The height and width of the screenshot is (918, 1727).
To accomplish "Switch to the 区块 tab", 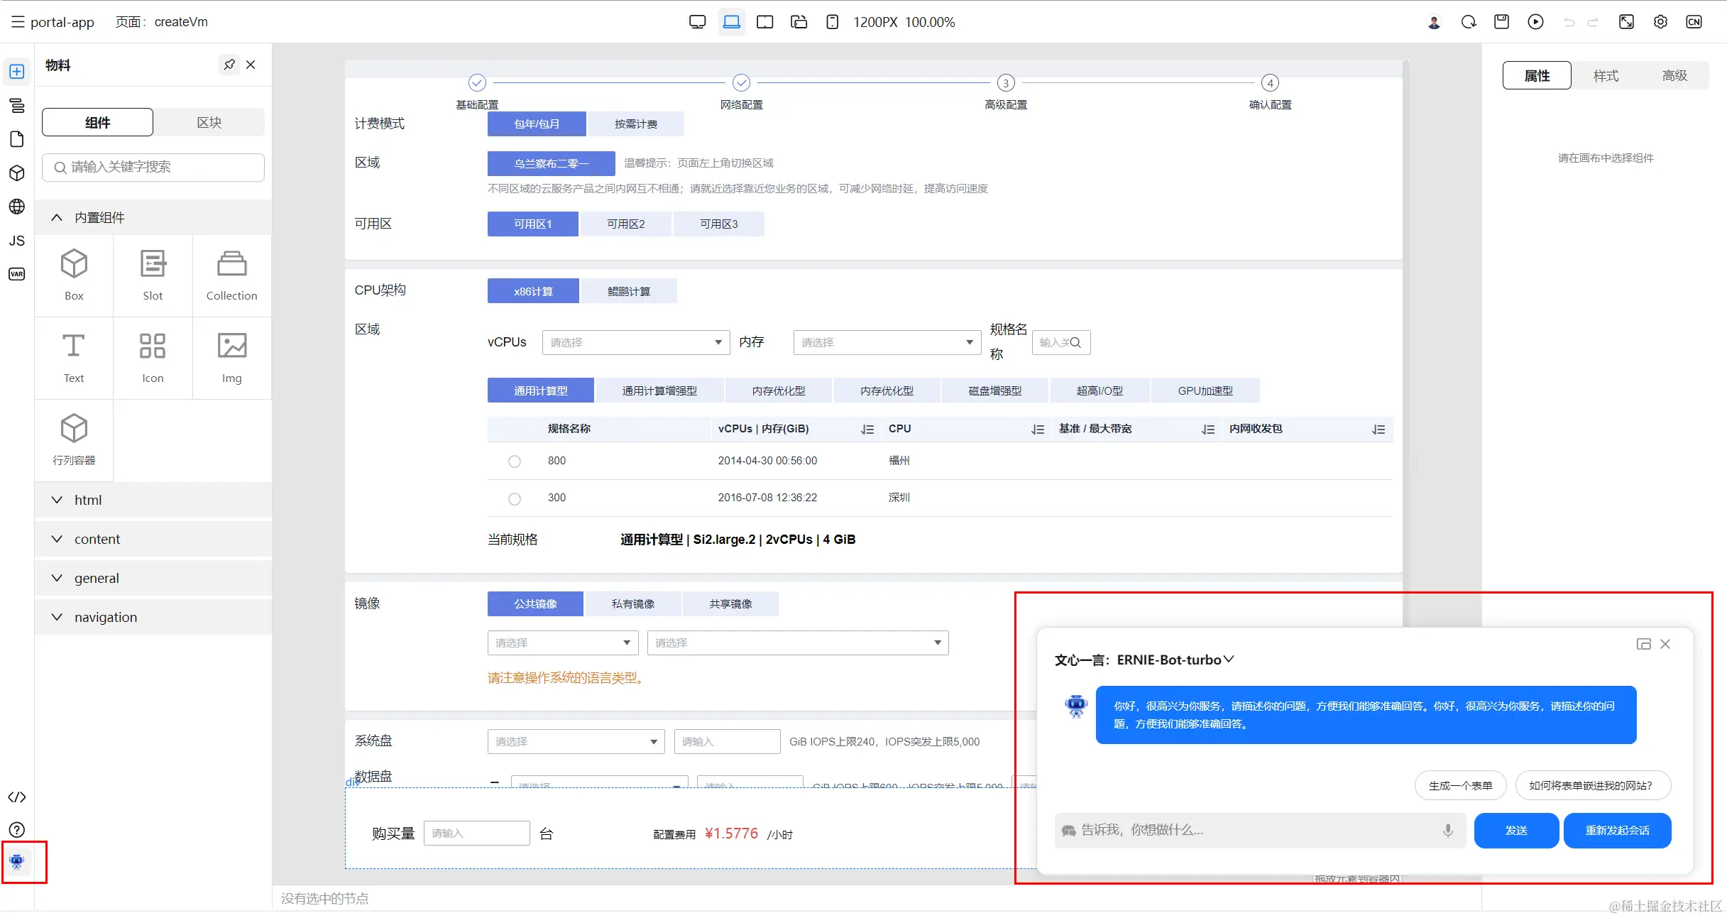I will (x=209, y=122).
